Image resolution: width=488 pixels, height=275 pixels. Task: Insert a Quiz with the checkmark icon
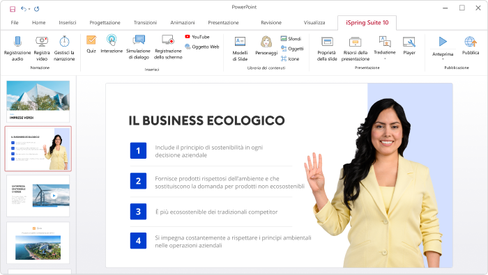[91, 40]
